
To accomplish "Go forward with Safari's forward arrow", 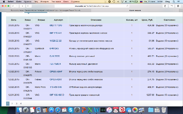I will click(17, 6).
